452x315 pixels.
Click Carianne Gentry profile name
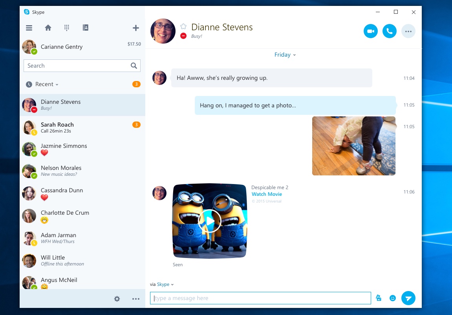click(62, 47)
